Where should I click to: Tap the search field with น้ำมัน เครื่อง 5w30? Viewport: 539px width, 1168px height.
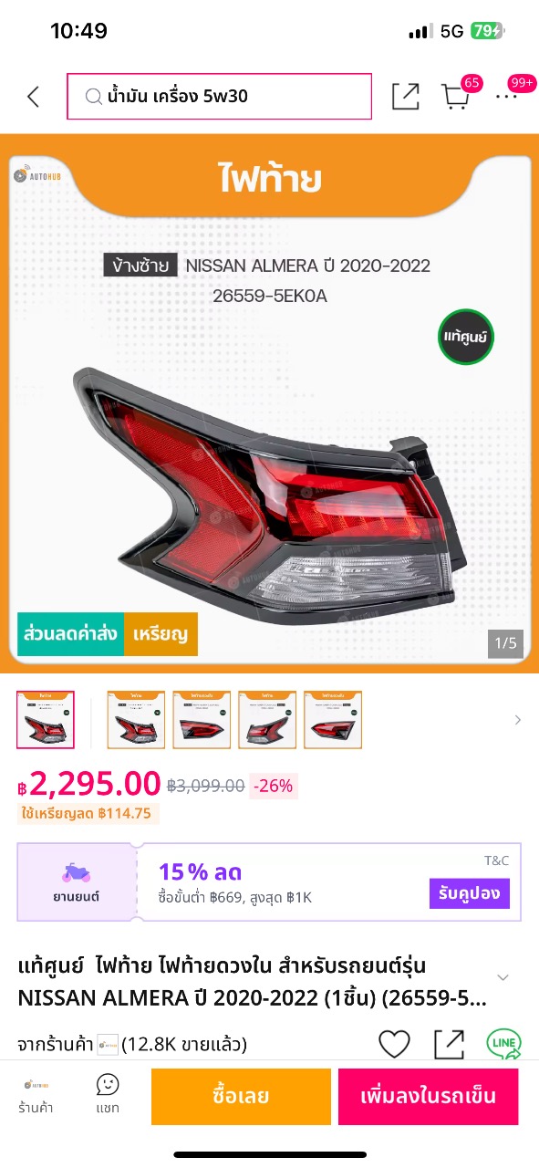click(x=219, y=96)
